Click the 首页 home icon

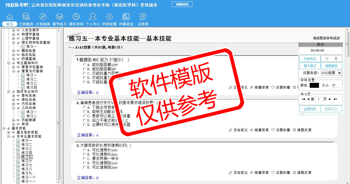point(10,17)
